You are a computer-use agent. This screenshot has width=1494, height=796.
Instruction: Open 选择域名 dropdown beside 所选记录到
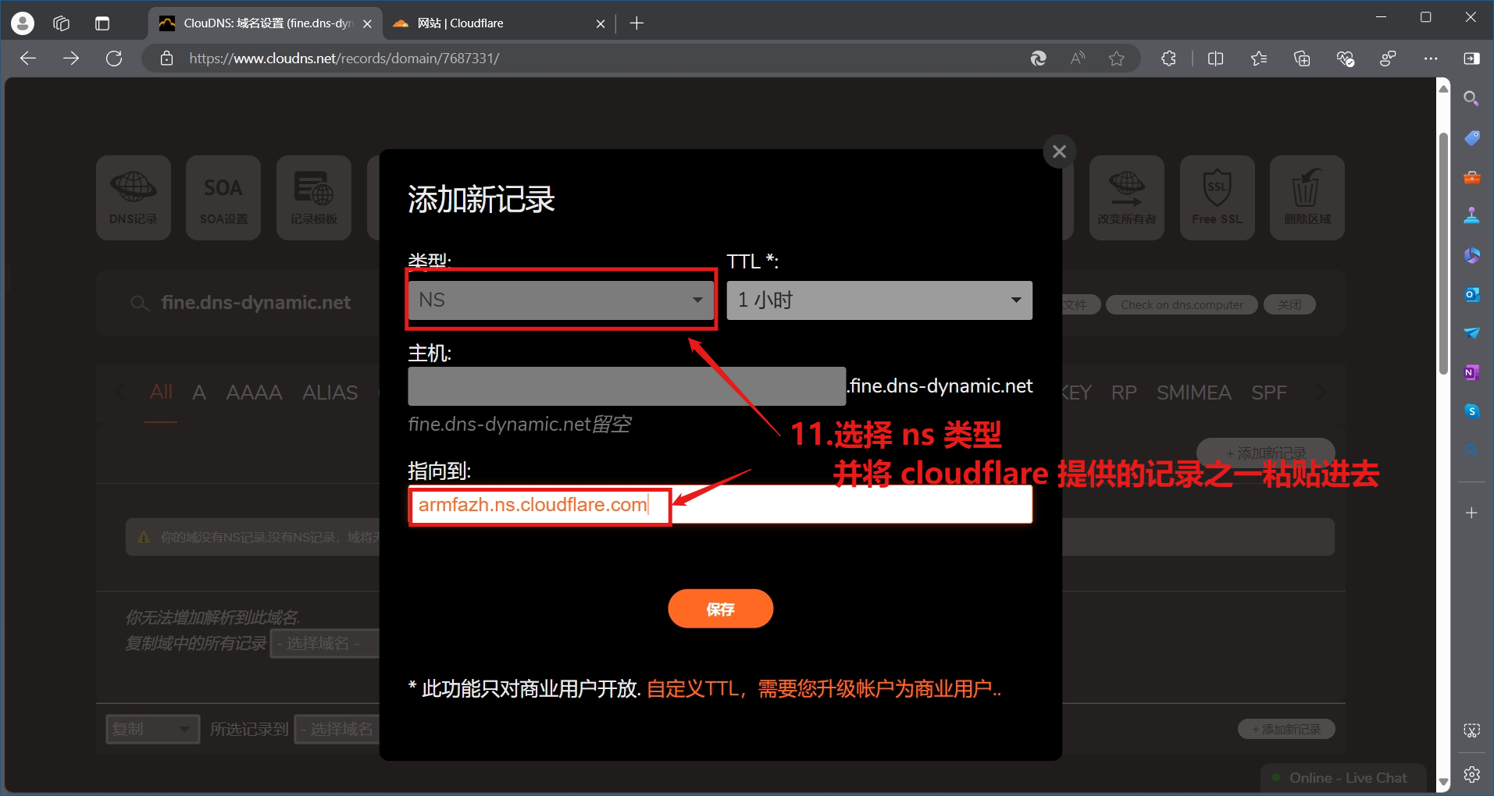pos(337,729)
